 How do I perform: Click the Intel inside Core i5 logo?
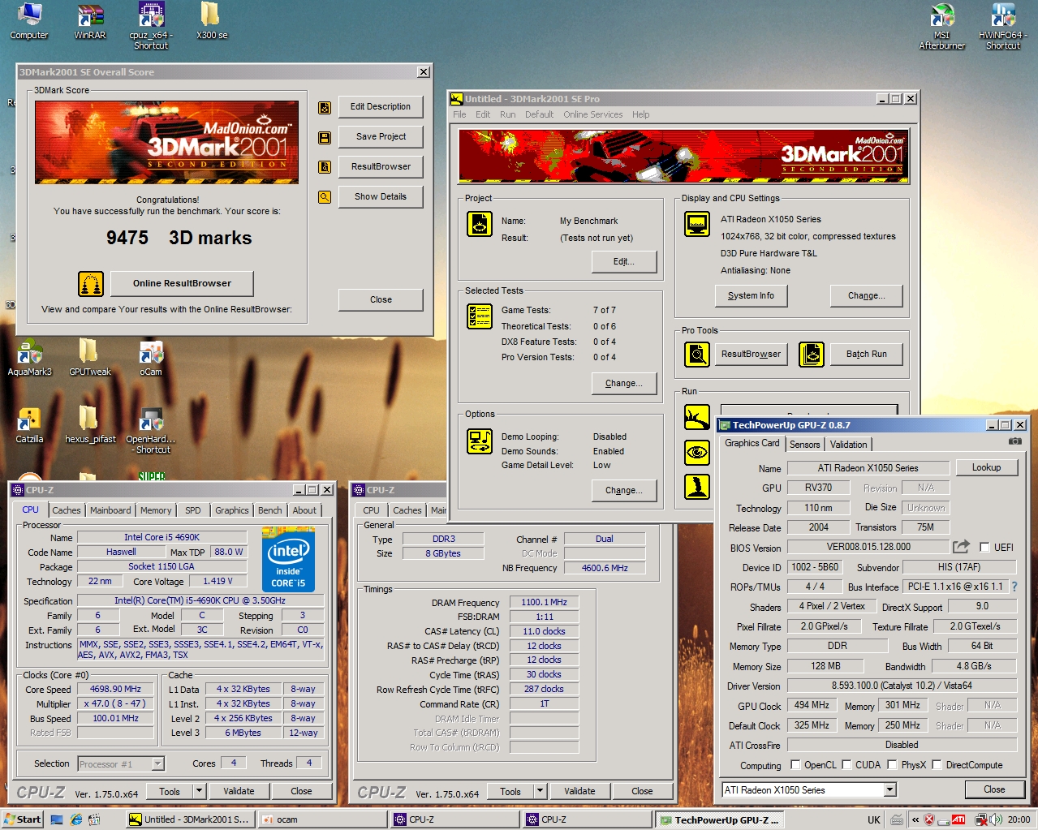[288, 560]
